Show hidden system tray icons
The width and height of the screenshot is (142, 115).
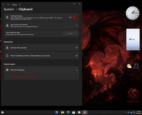(126, 112)
